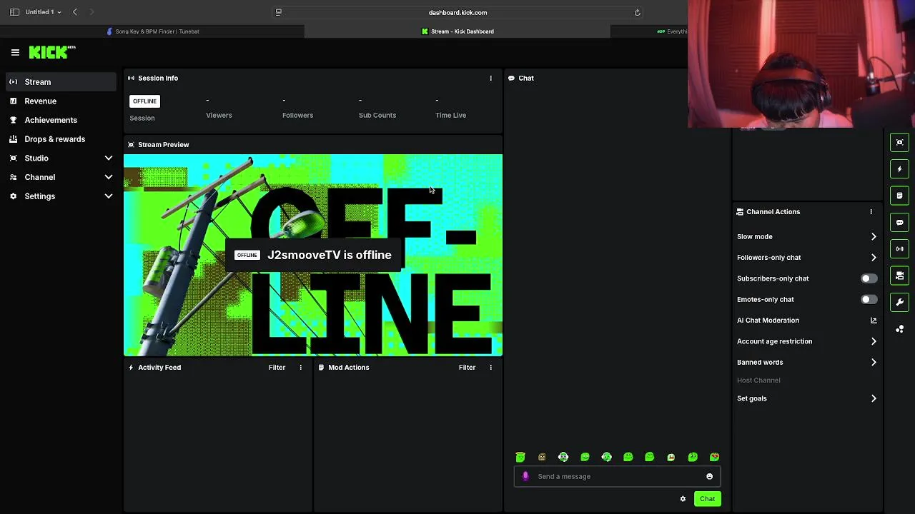The image size is (915, 514).
Task: Click the channel actions icon in right rail
Action: (899, 276)
